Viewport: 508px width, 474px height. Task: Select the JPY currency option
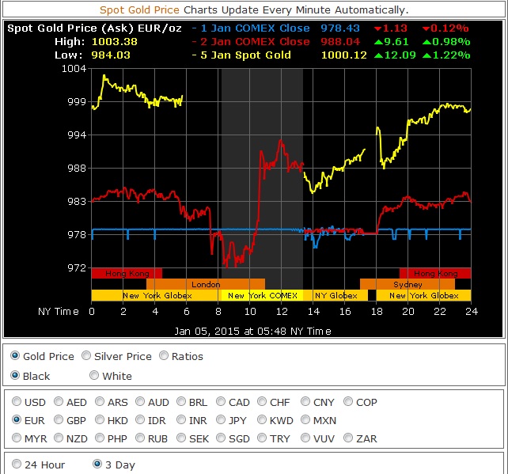click(x=221, y=421)
